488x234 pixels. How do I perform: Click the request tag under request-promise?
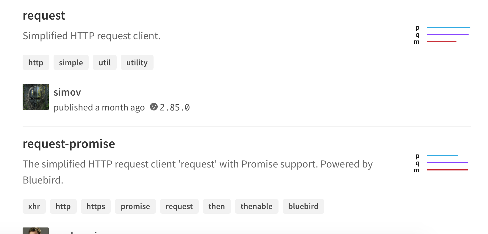pyautogui.click(x=179, y=206)
